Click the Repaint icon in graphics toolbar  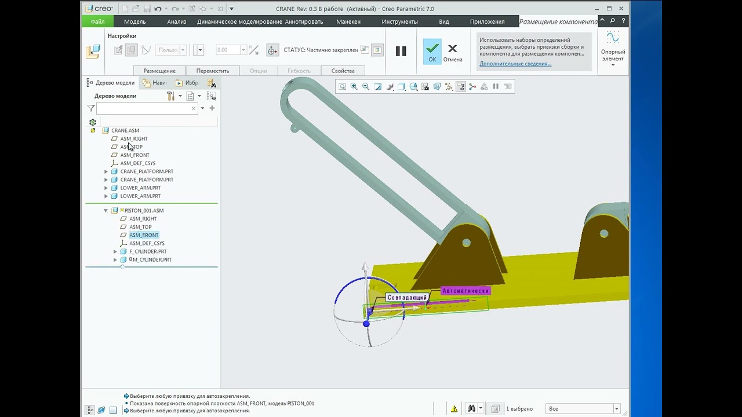coord(378,86)
